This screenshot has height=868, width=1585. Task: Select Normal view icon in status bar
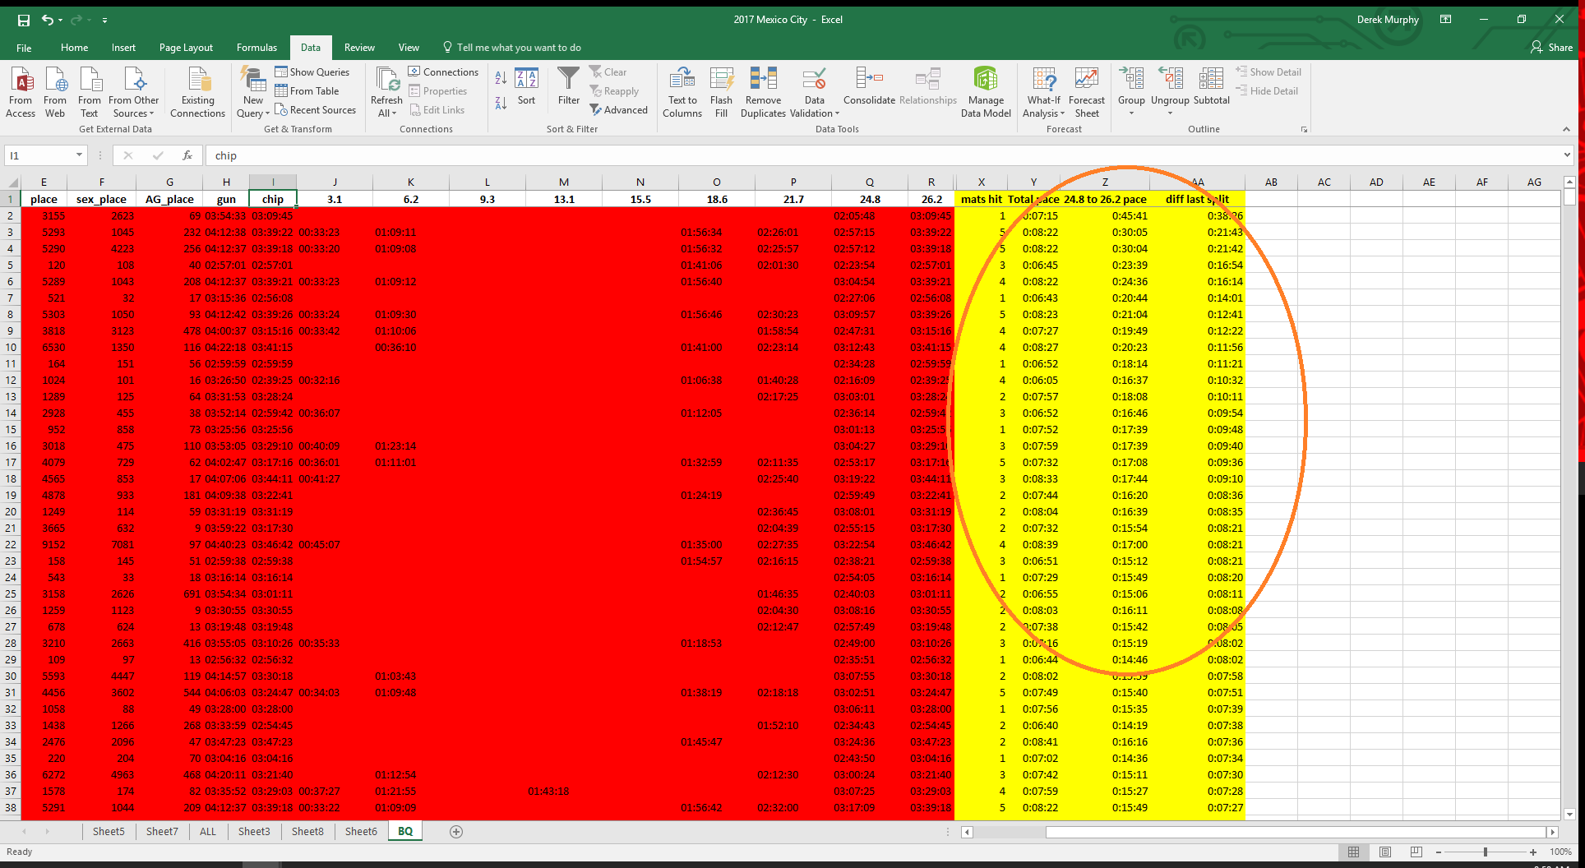coord(1353,852)
